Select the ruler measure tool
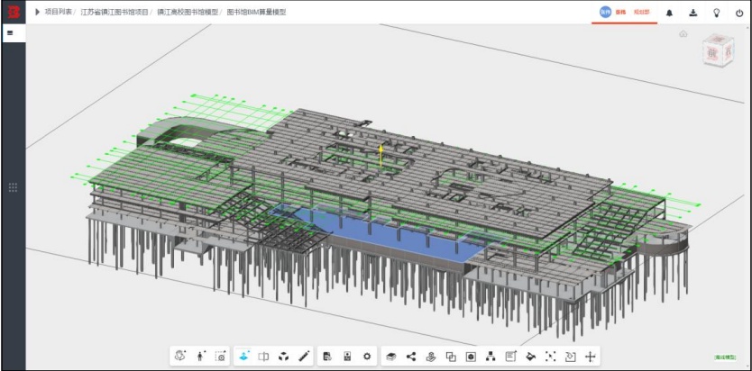Viewport: 752px width, 371px height. (304, 357)
